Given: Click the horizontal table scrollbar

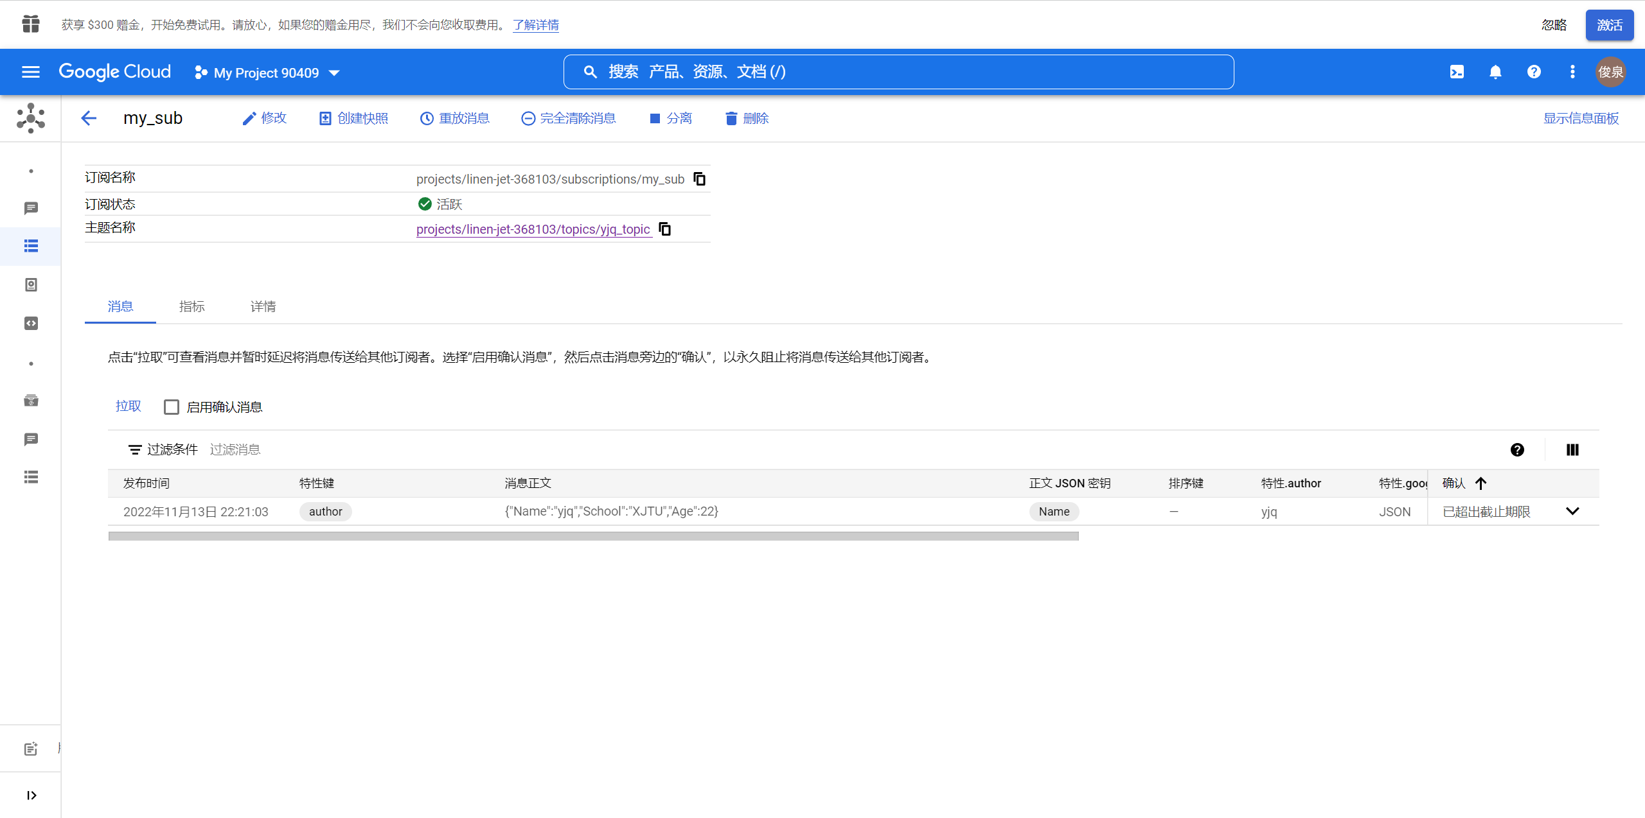Looking at the screenshot, I should pyautogui.click(x=592, y=536).
